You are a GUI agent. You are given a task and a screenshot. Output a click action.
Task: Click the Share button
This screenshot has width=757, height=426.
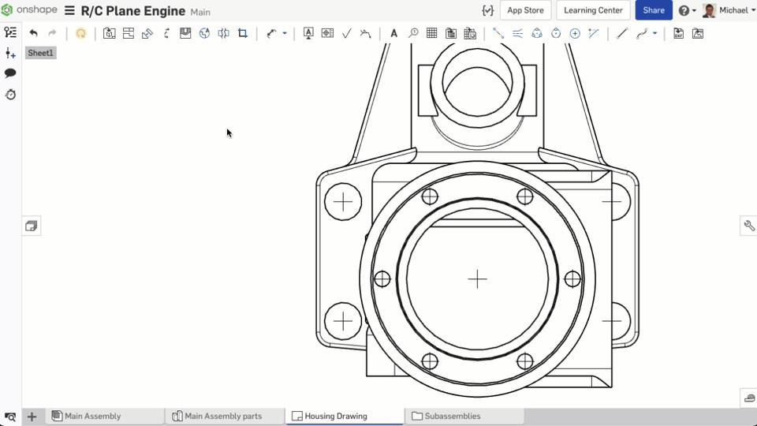[653, 10]
